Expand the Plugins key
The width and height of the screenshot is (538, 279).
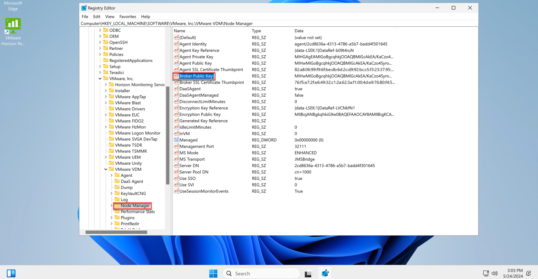(111, 218)
